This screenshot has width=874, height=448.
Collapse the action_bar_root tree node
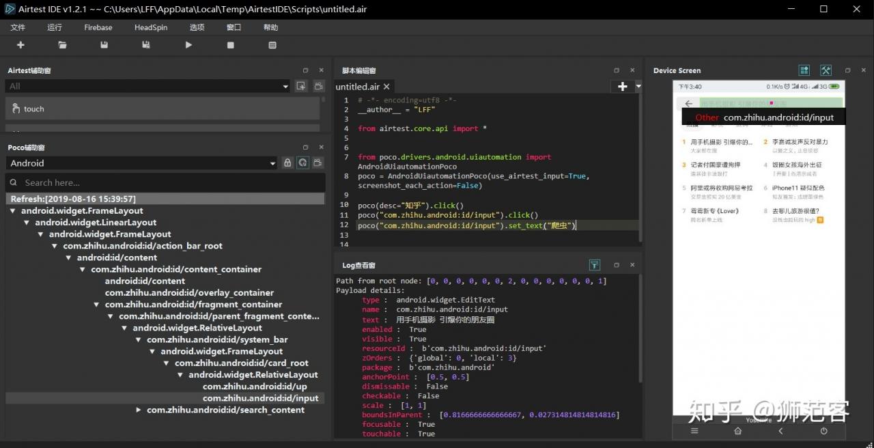pyautogui.click(x=55, y=246)
